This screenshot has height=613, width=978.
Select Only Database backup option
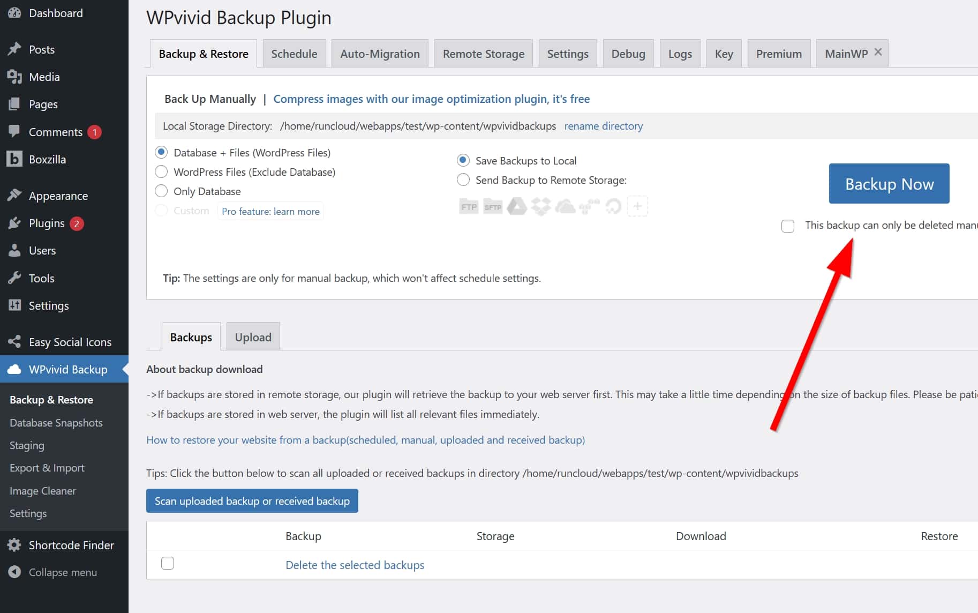[x=161, y=191]
